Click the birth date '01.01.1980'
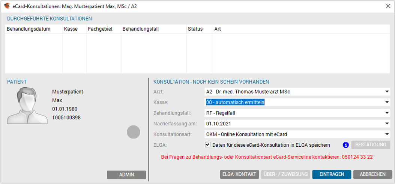This screenshot has height=184, width=395. coord(65,109)
